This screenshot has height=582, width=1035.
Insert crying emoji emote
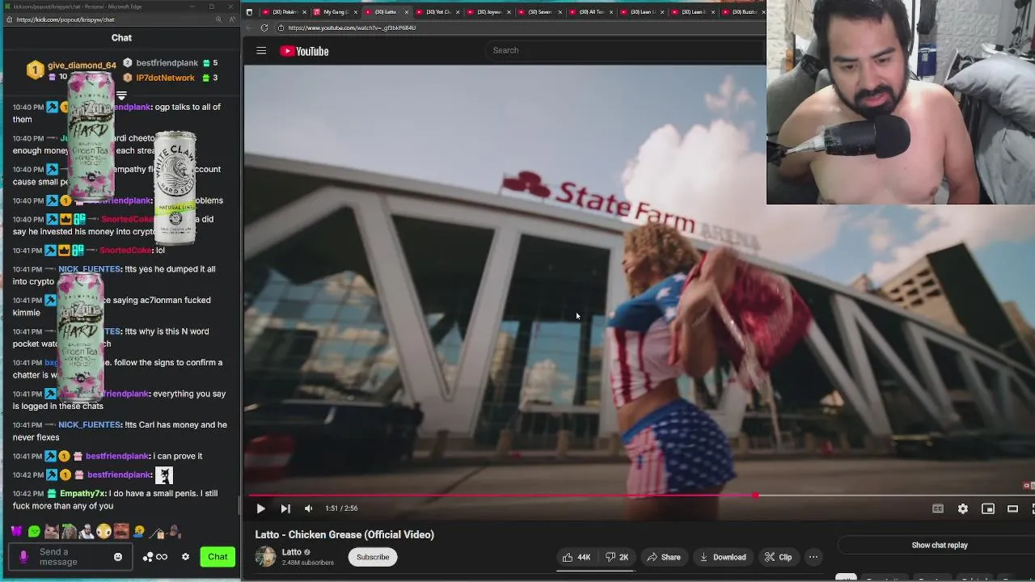[x=139, y=532]
